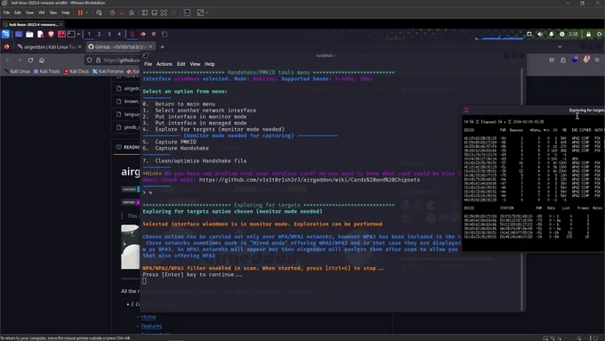The height and width of the screenshot is (341, 605).
Task: Open the Home link in GitHub README
Action: 149,317
